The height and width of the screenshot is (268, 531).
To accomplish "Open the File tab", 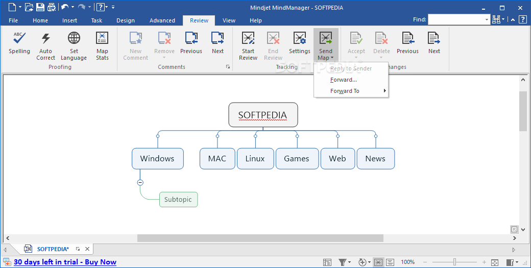I will (x=13, y=20).
